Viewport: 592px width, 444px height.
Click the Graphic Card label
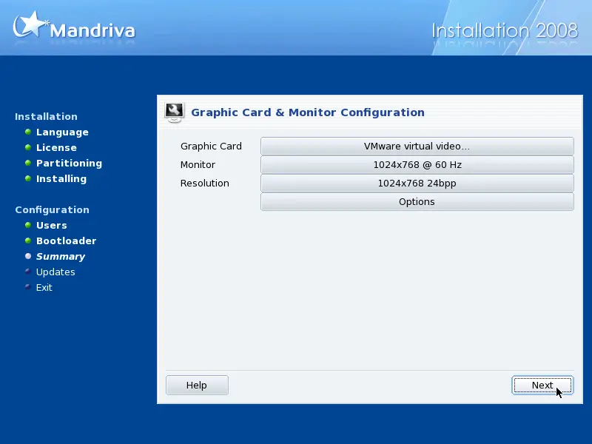(211, 146)
